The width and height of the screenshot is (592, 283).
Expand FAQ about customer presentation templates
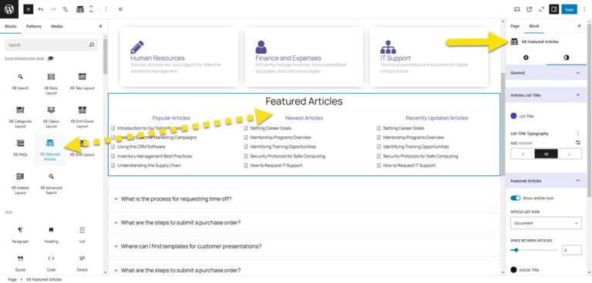[x=303, y=246]
